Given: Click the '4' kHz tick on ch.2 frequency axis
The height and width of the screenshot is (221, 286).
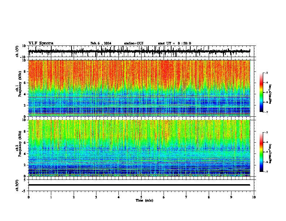Looking at the screenshot, I should tap(25, 154).
